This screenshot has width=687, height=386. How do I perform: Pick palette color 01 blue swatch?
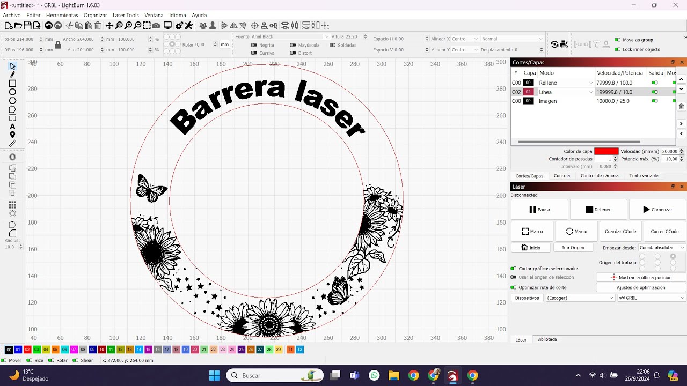(x=18, y=350)
